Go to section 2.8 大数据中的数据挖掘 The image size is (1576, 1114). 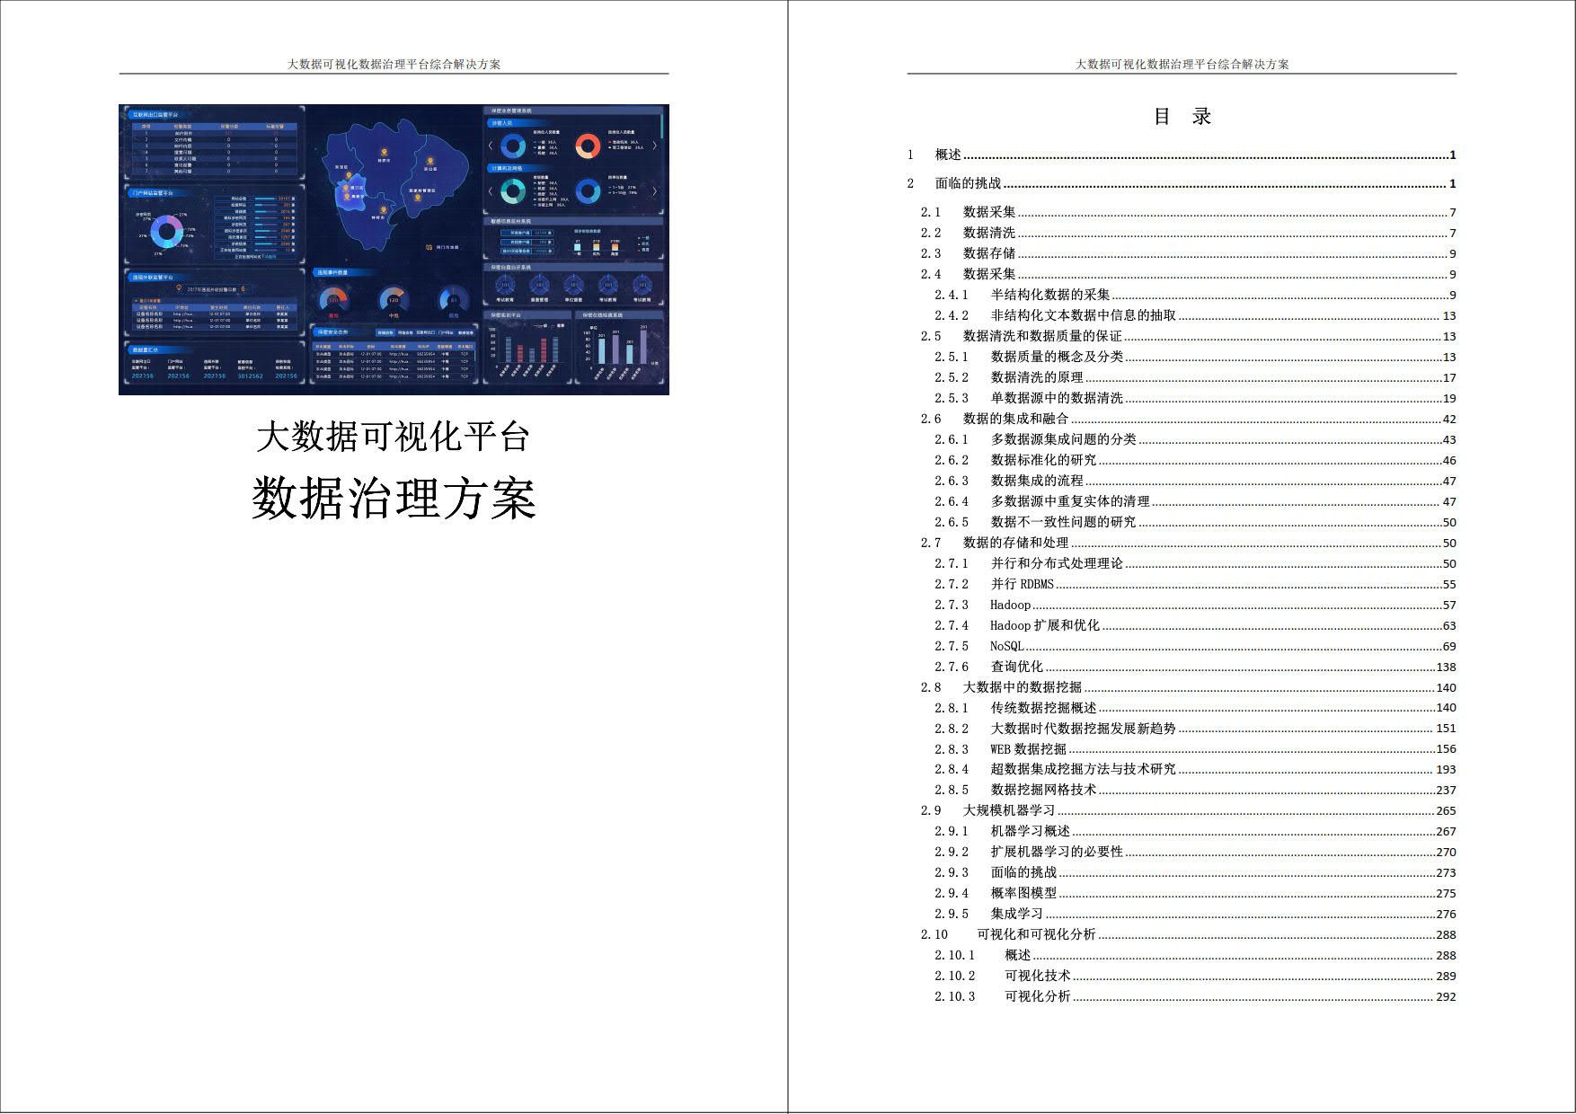pos(1188,687)
